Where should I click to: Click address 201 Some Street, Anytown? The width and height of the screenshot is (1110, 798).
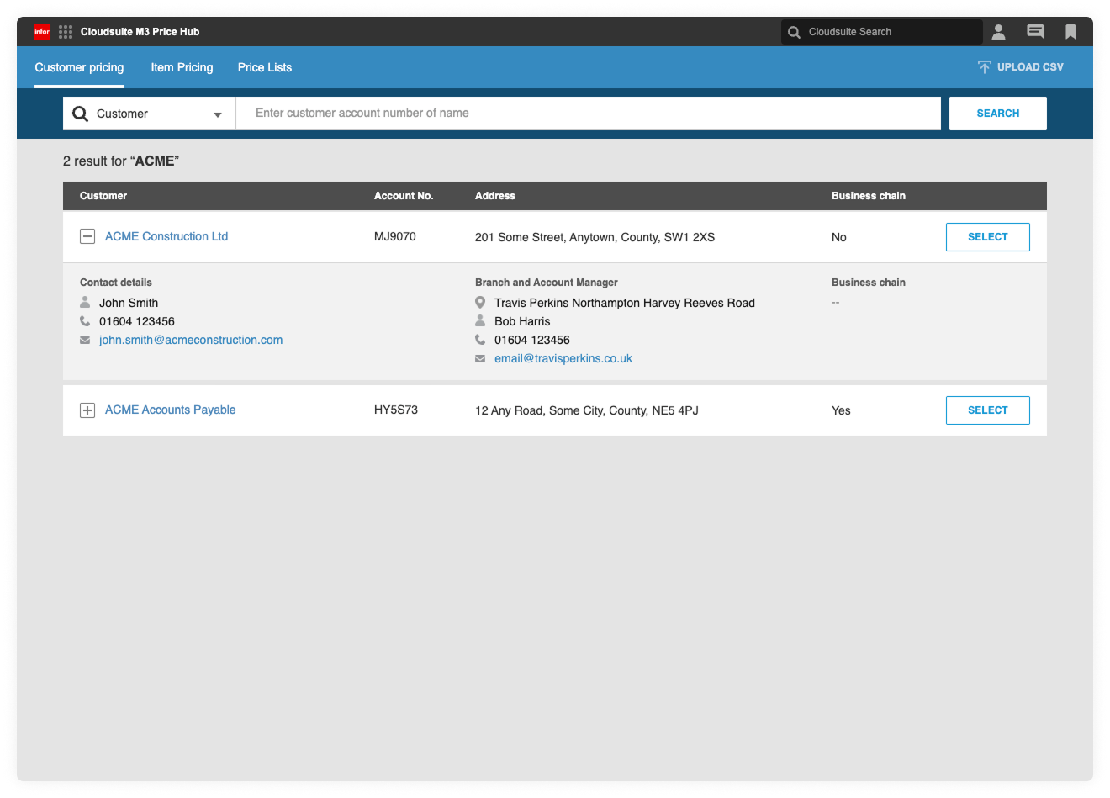[595, 237]
